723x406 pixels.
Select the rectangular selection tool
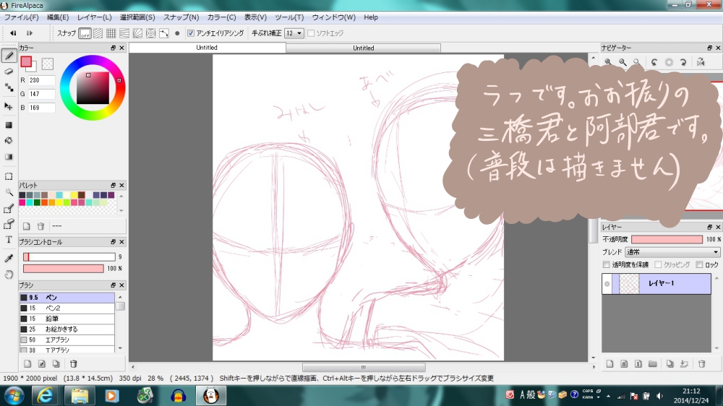(9, 176)
